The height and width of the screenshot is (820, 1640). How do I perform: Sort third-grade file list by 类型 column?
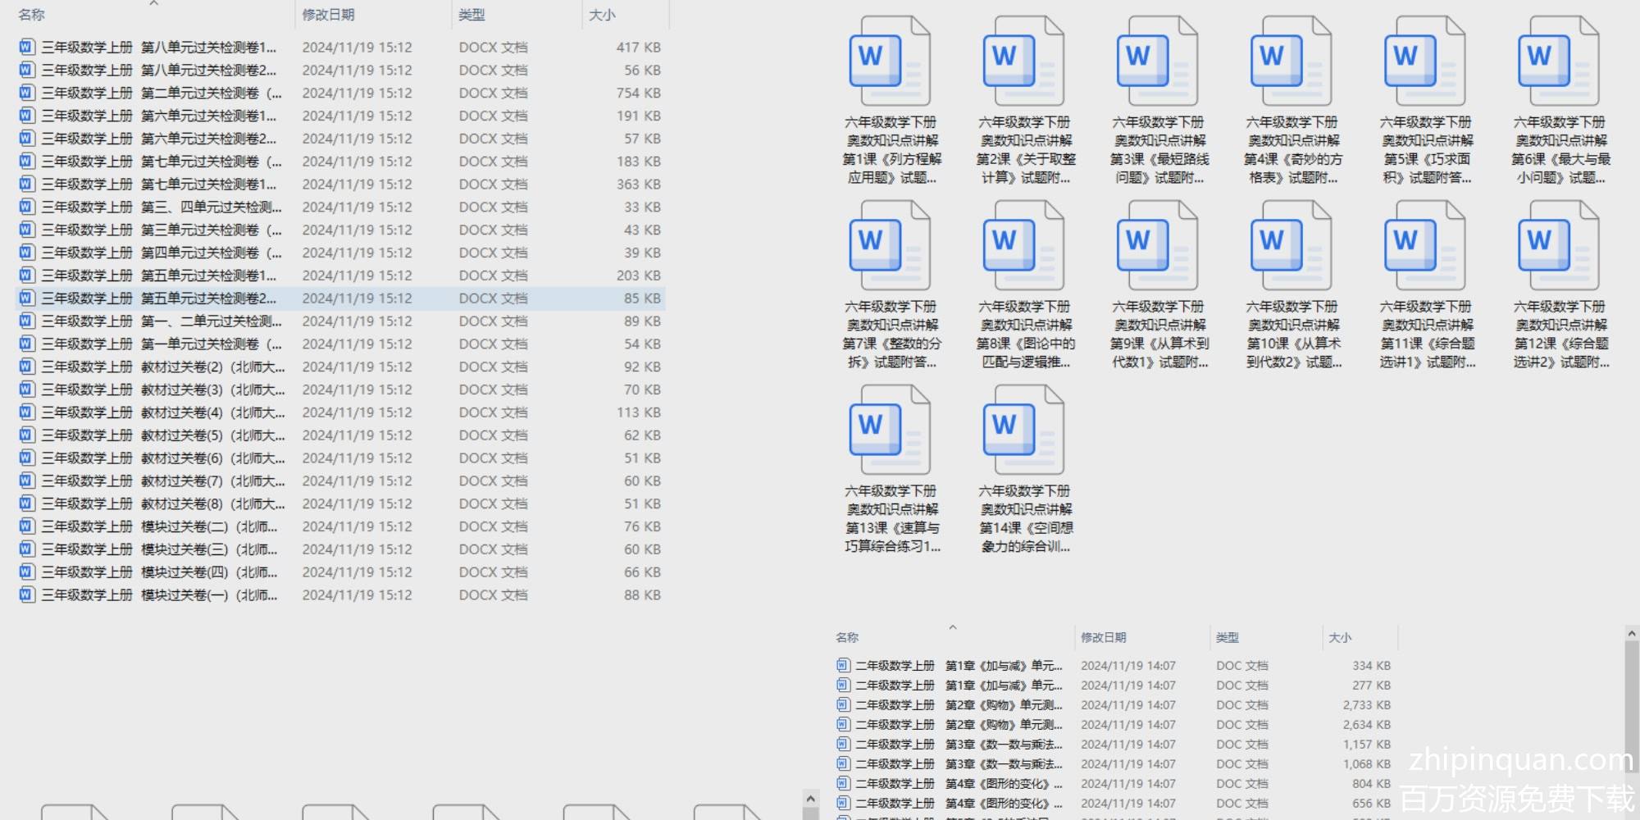point(471,15)
